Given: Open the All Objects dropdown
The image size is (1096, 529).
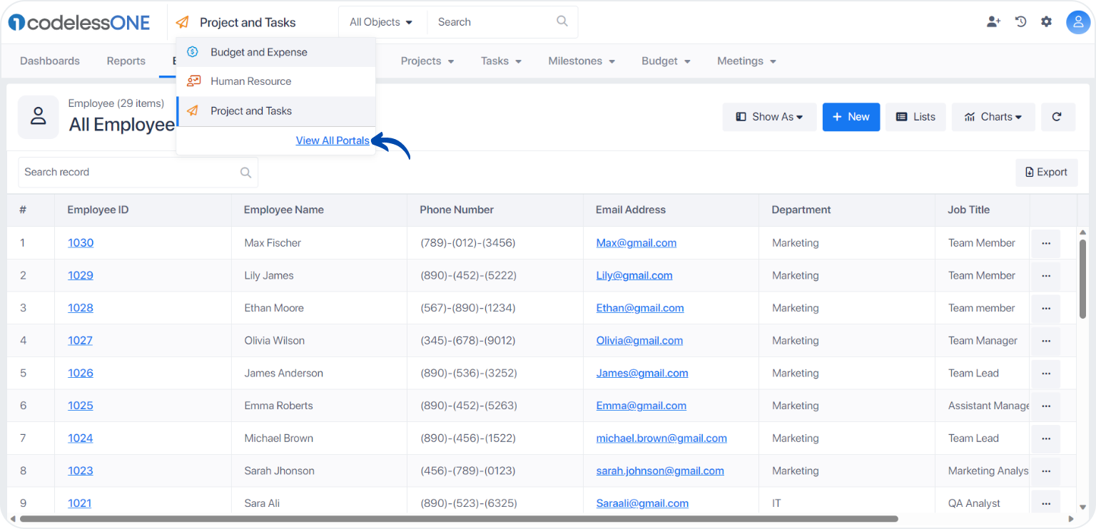Looking at the screenshot, I should pyautogui.click(x=382, y=22).
